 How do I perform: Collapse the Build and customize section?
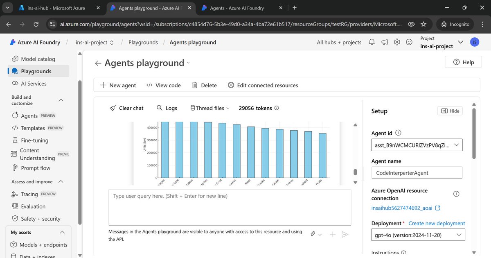[x=61, y=100]
